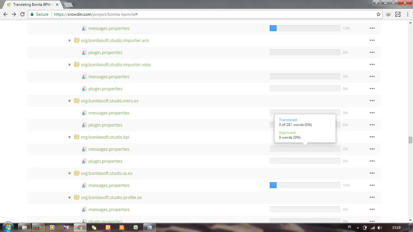Viewport: 413px width, 232px height.
Task: Open the Chrome three-dot menu
Action: pos(408,14)
